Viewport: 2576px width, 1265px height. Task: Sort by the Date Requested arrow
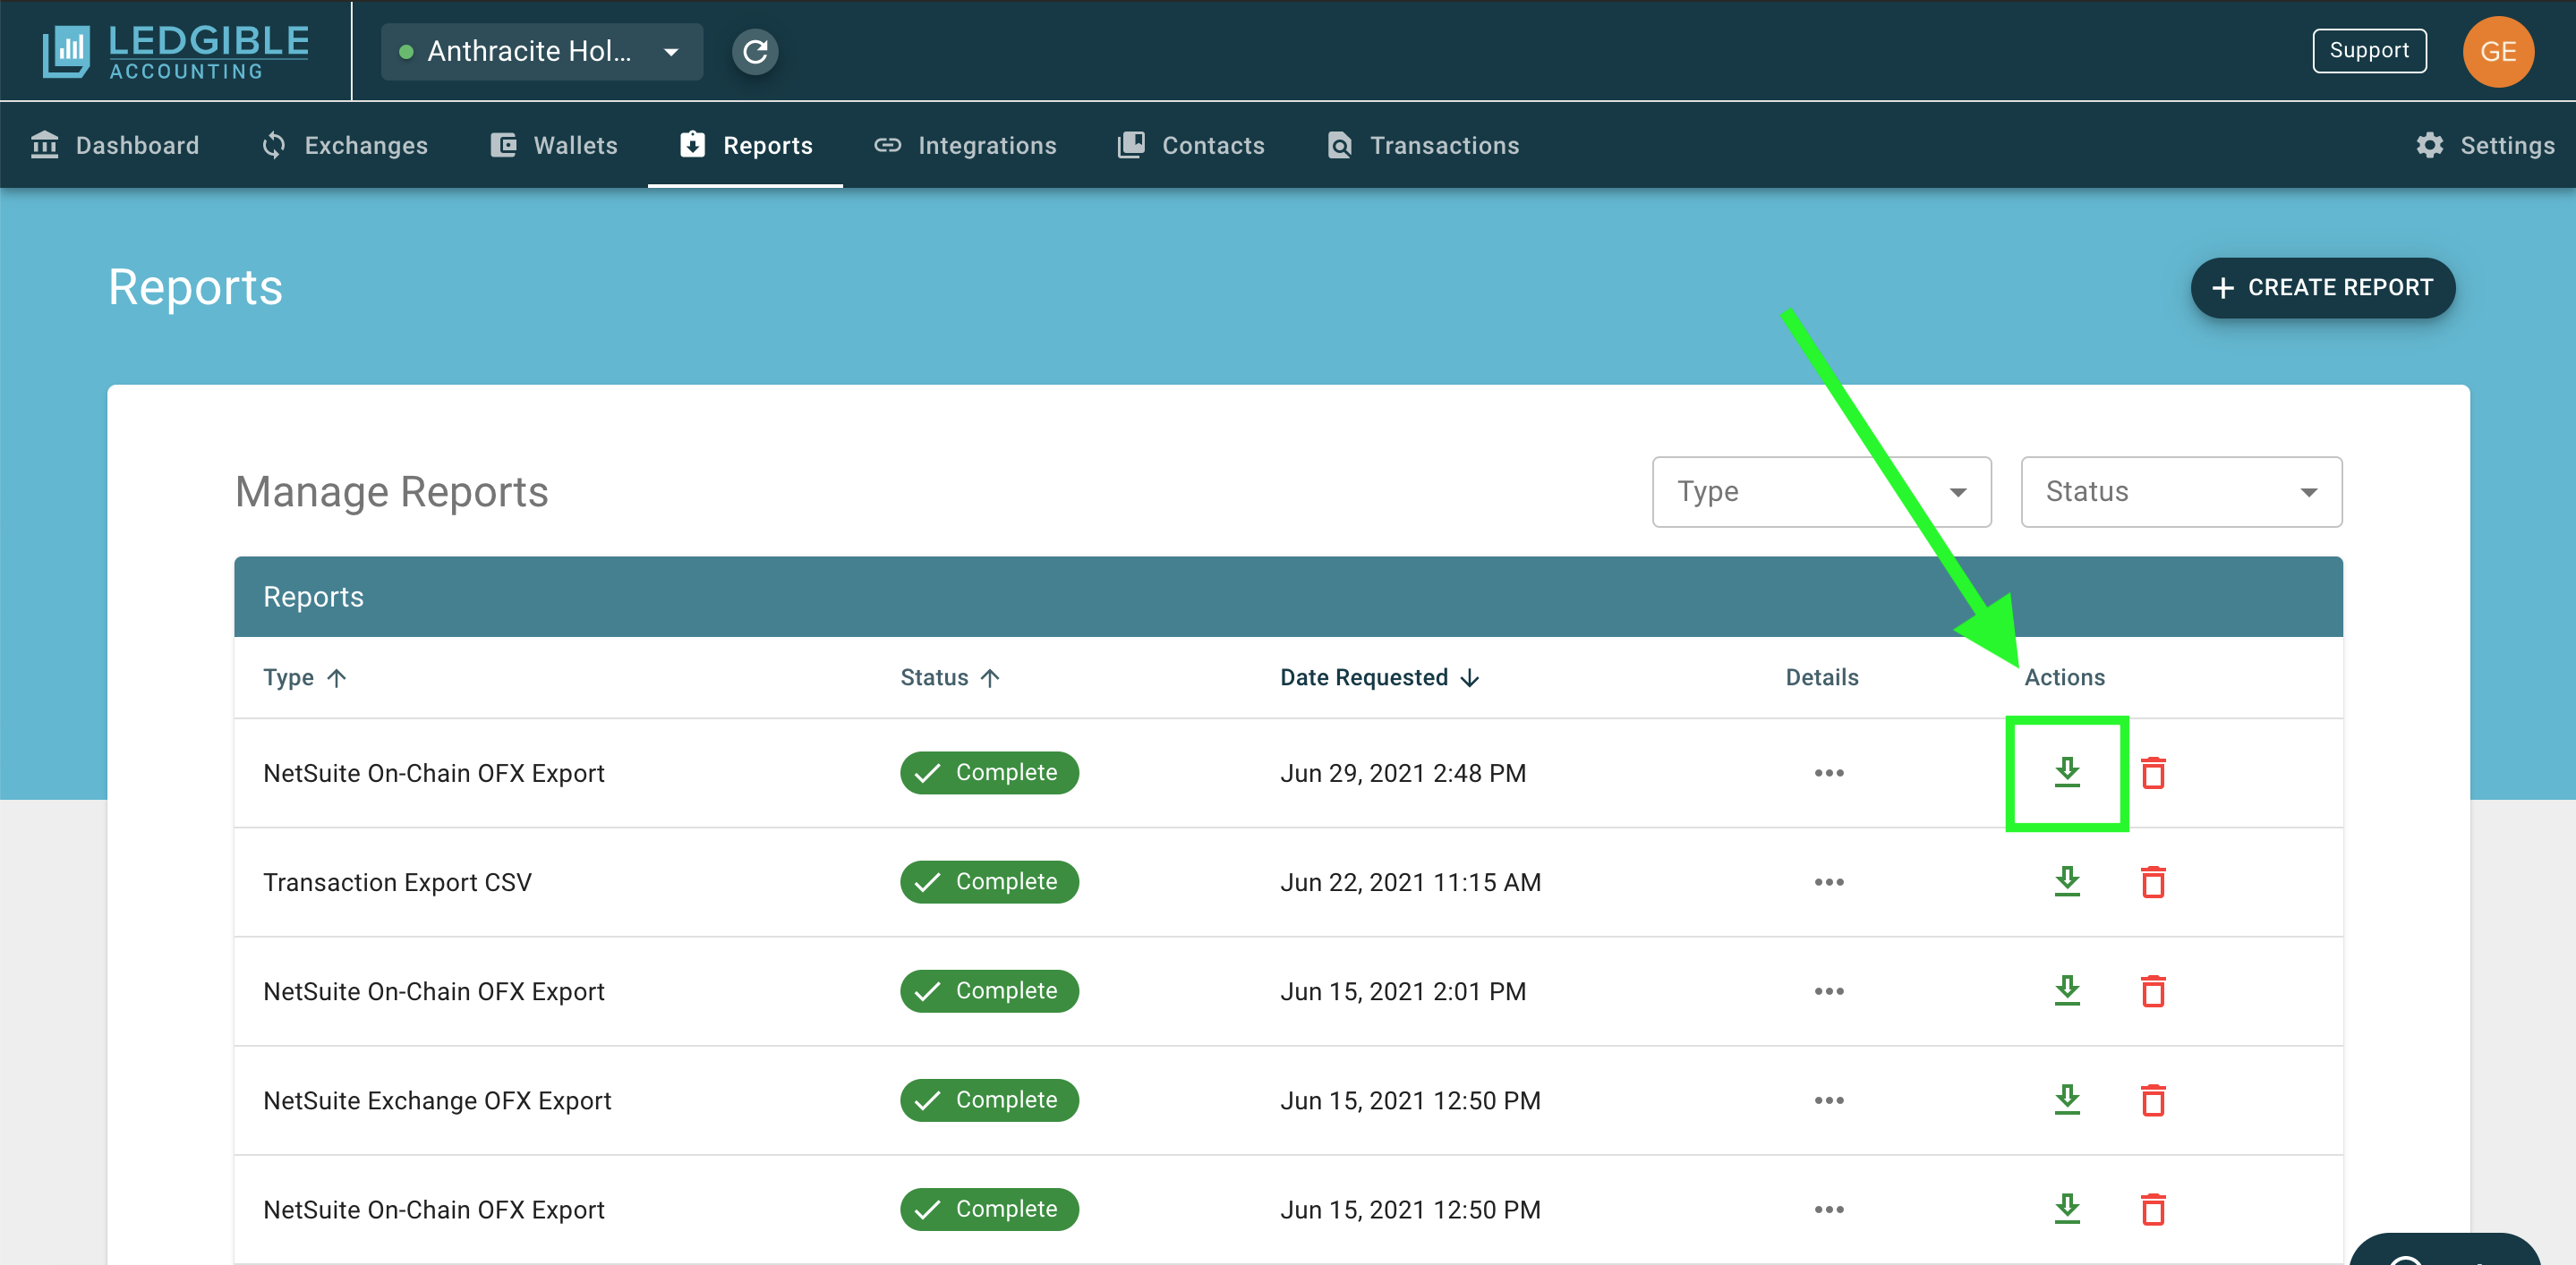1469,677
